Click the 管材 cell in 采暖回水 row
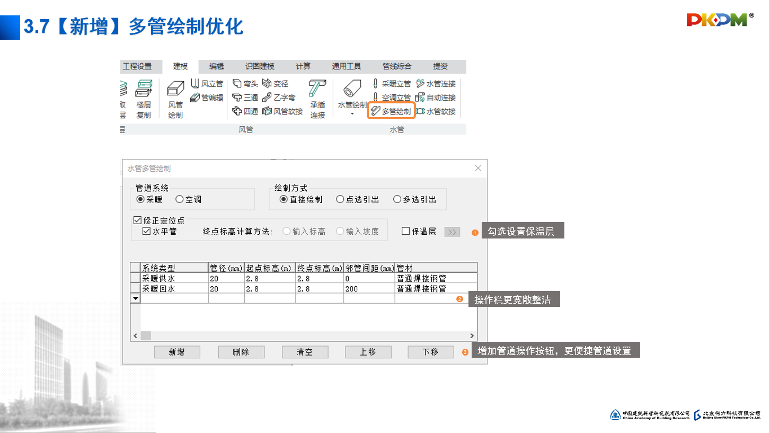This screenshot has width=770, height=433. (436, 289)
